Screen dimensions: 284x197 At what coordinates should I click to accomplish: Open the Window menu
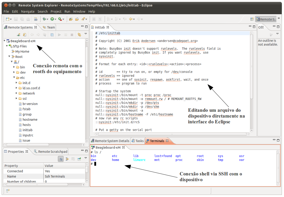(79, 11)
